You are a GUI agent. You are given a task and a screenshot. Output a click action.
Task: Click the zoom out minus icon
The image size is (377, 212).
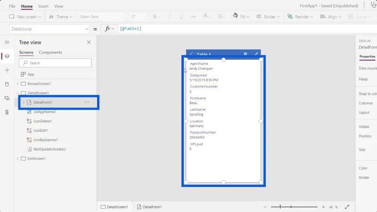pos(265,207)
